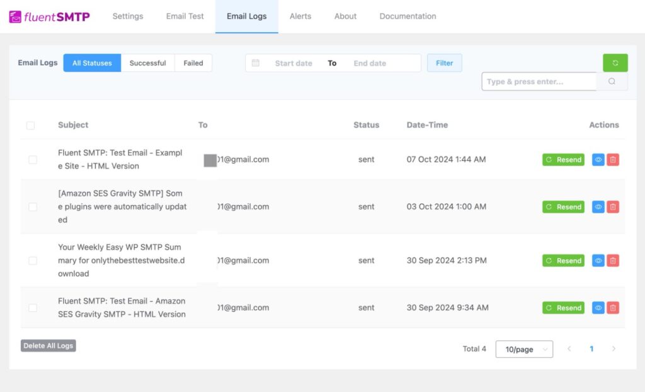
Task: Delete the Fluent SMTP Test Email log entry
Action: [x=613, y=159]
